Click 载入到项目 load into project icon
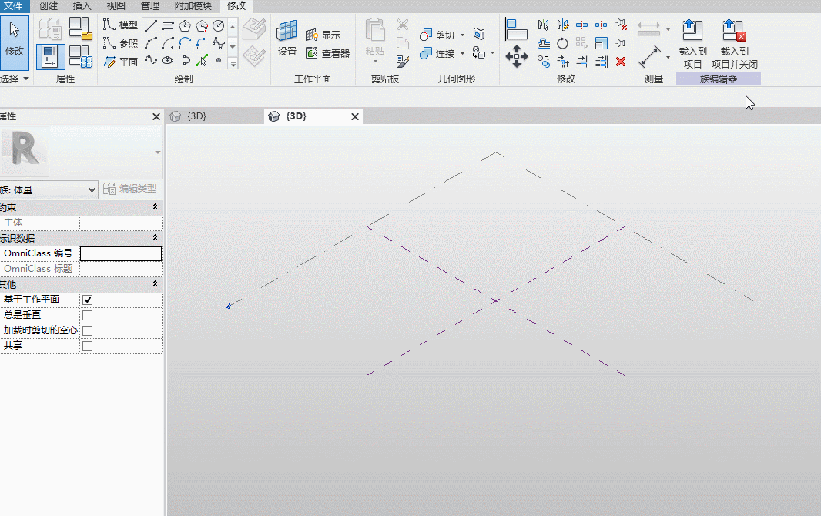 tap(692, 44)
